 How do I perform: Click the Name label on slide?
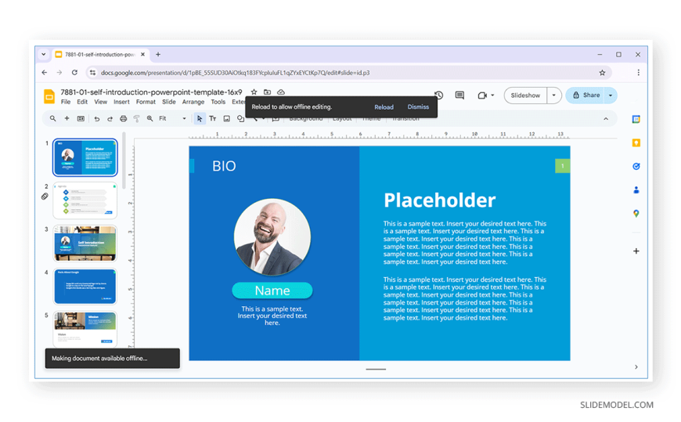pyautogui.click(x=272, y=290)
